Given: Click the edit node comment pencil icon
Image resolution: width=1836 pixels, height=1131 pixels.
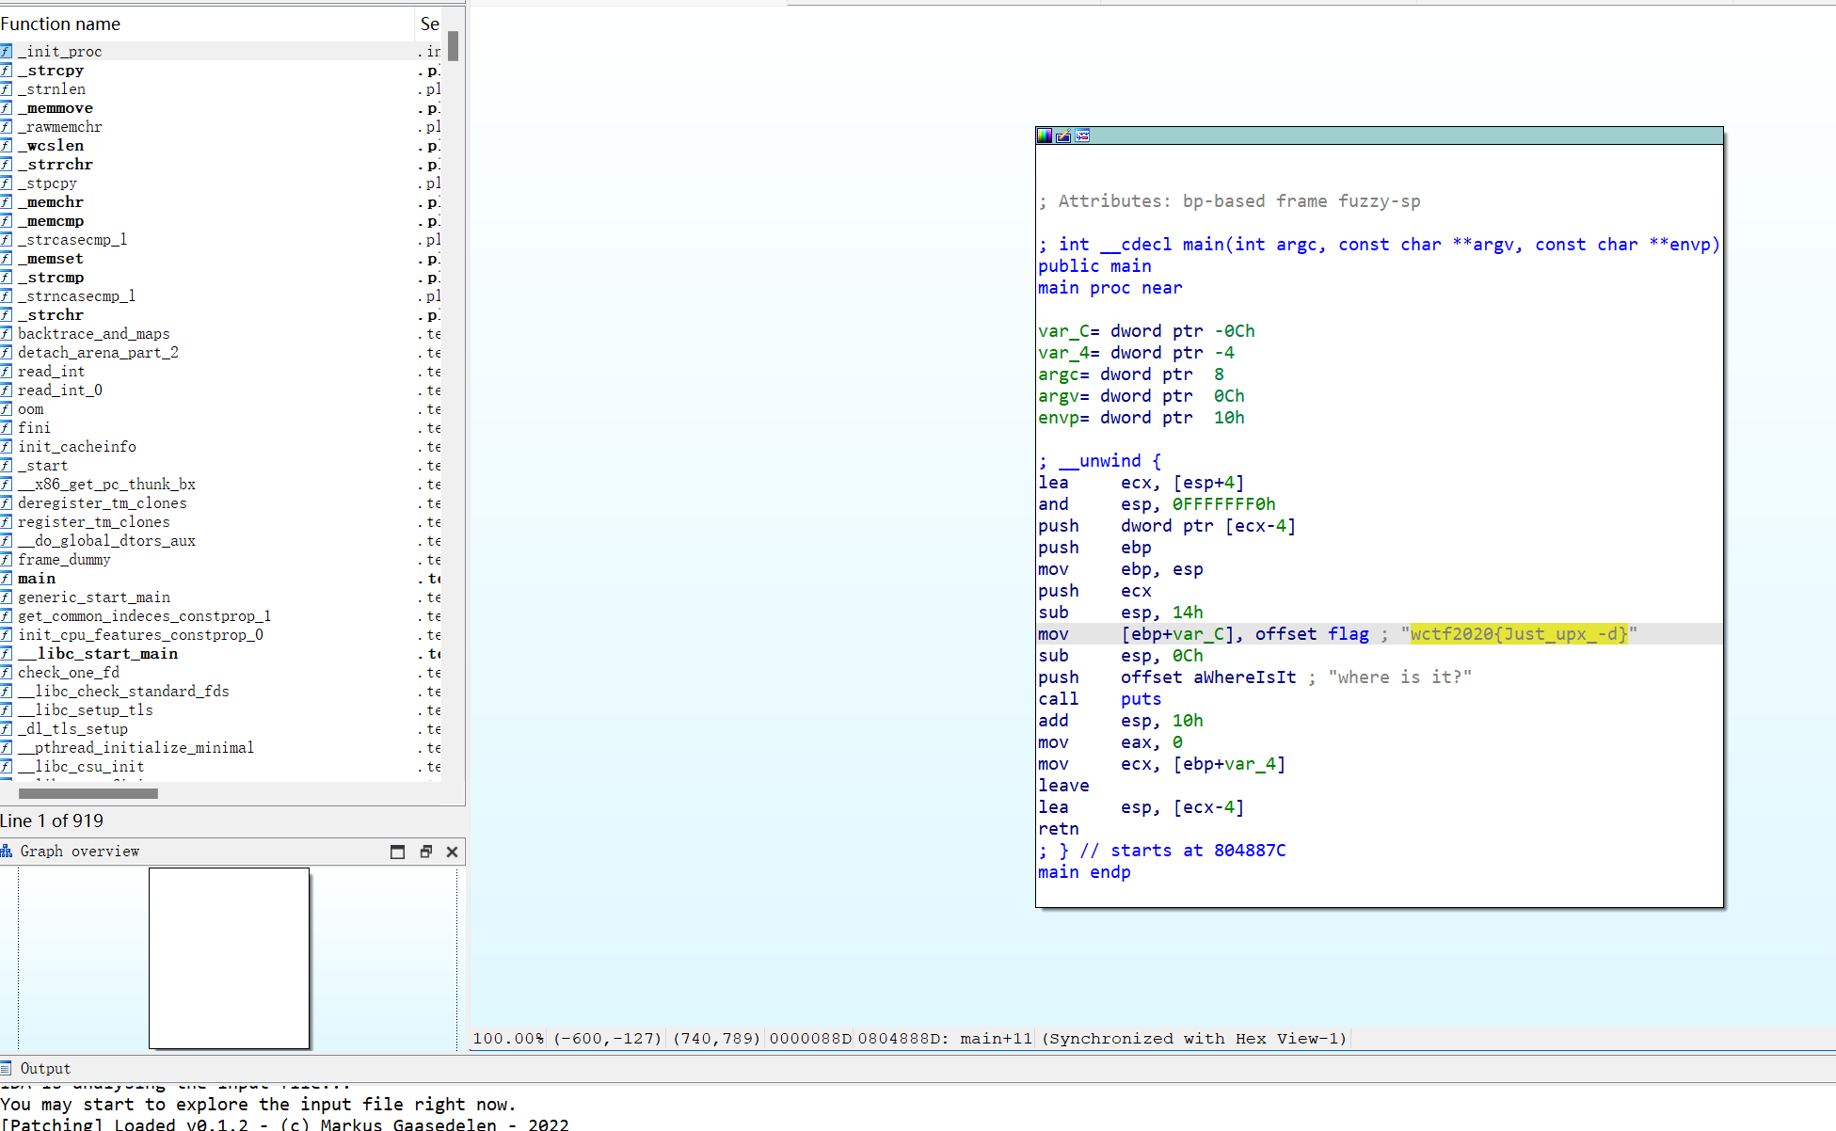Looking at the screenshot, I should coord(1063,135).
